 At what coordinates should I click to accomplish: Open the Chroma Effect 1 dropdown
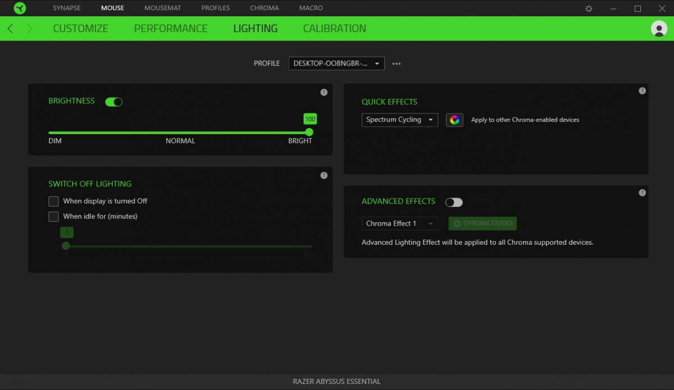tap(400, 223)
